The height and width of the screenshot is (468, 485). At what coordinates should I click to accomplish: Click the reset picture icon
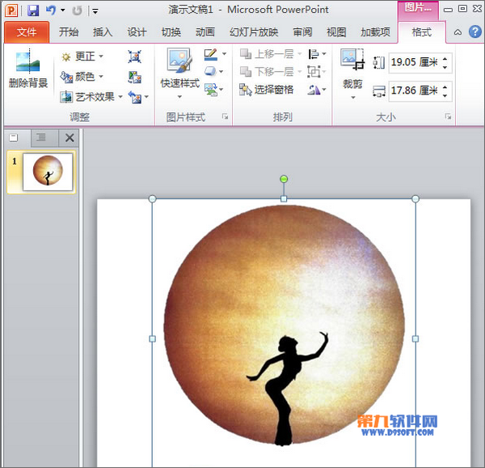pos(134,98)
